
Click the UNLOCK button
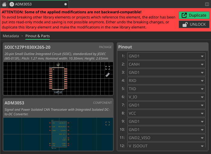pyautogui.click(x=194, y=25)
